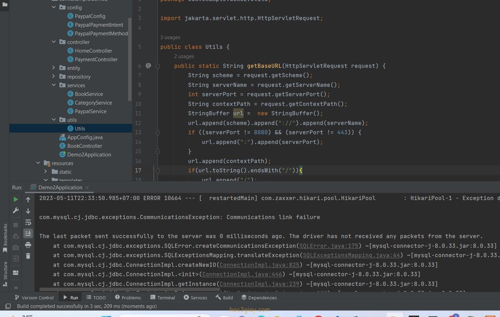Expand the repository folder

tap(54, 76)
